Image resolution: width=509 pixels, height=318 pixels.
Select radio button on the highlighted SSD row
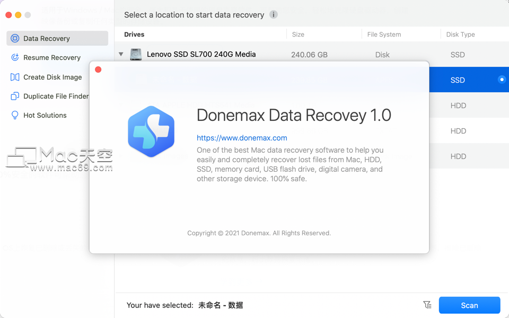tap(502, 79)
